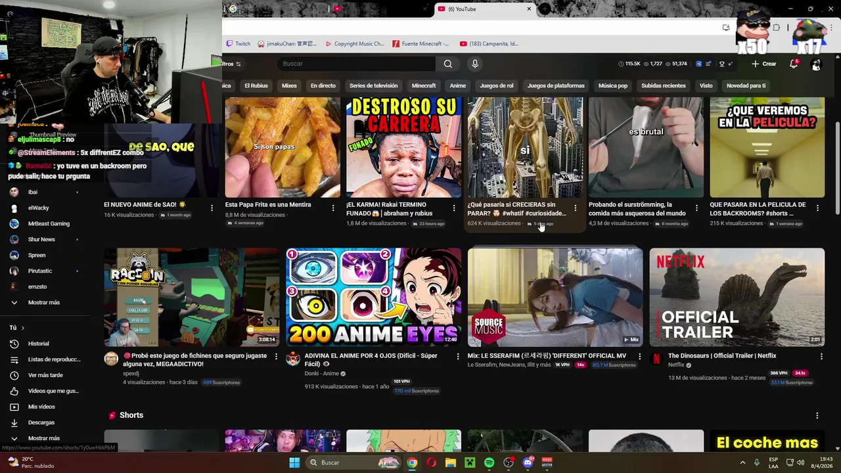Open the browser extensions puzzle icon
This screenshot has width=841, height=473.
(776, 28)
